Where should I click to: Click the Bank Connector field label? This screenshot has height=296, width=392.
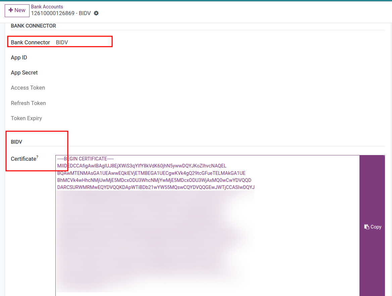pyautogui.click(x=30, y=43)
